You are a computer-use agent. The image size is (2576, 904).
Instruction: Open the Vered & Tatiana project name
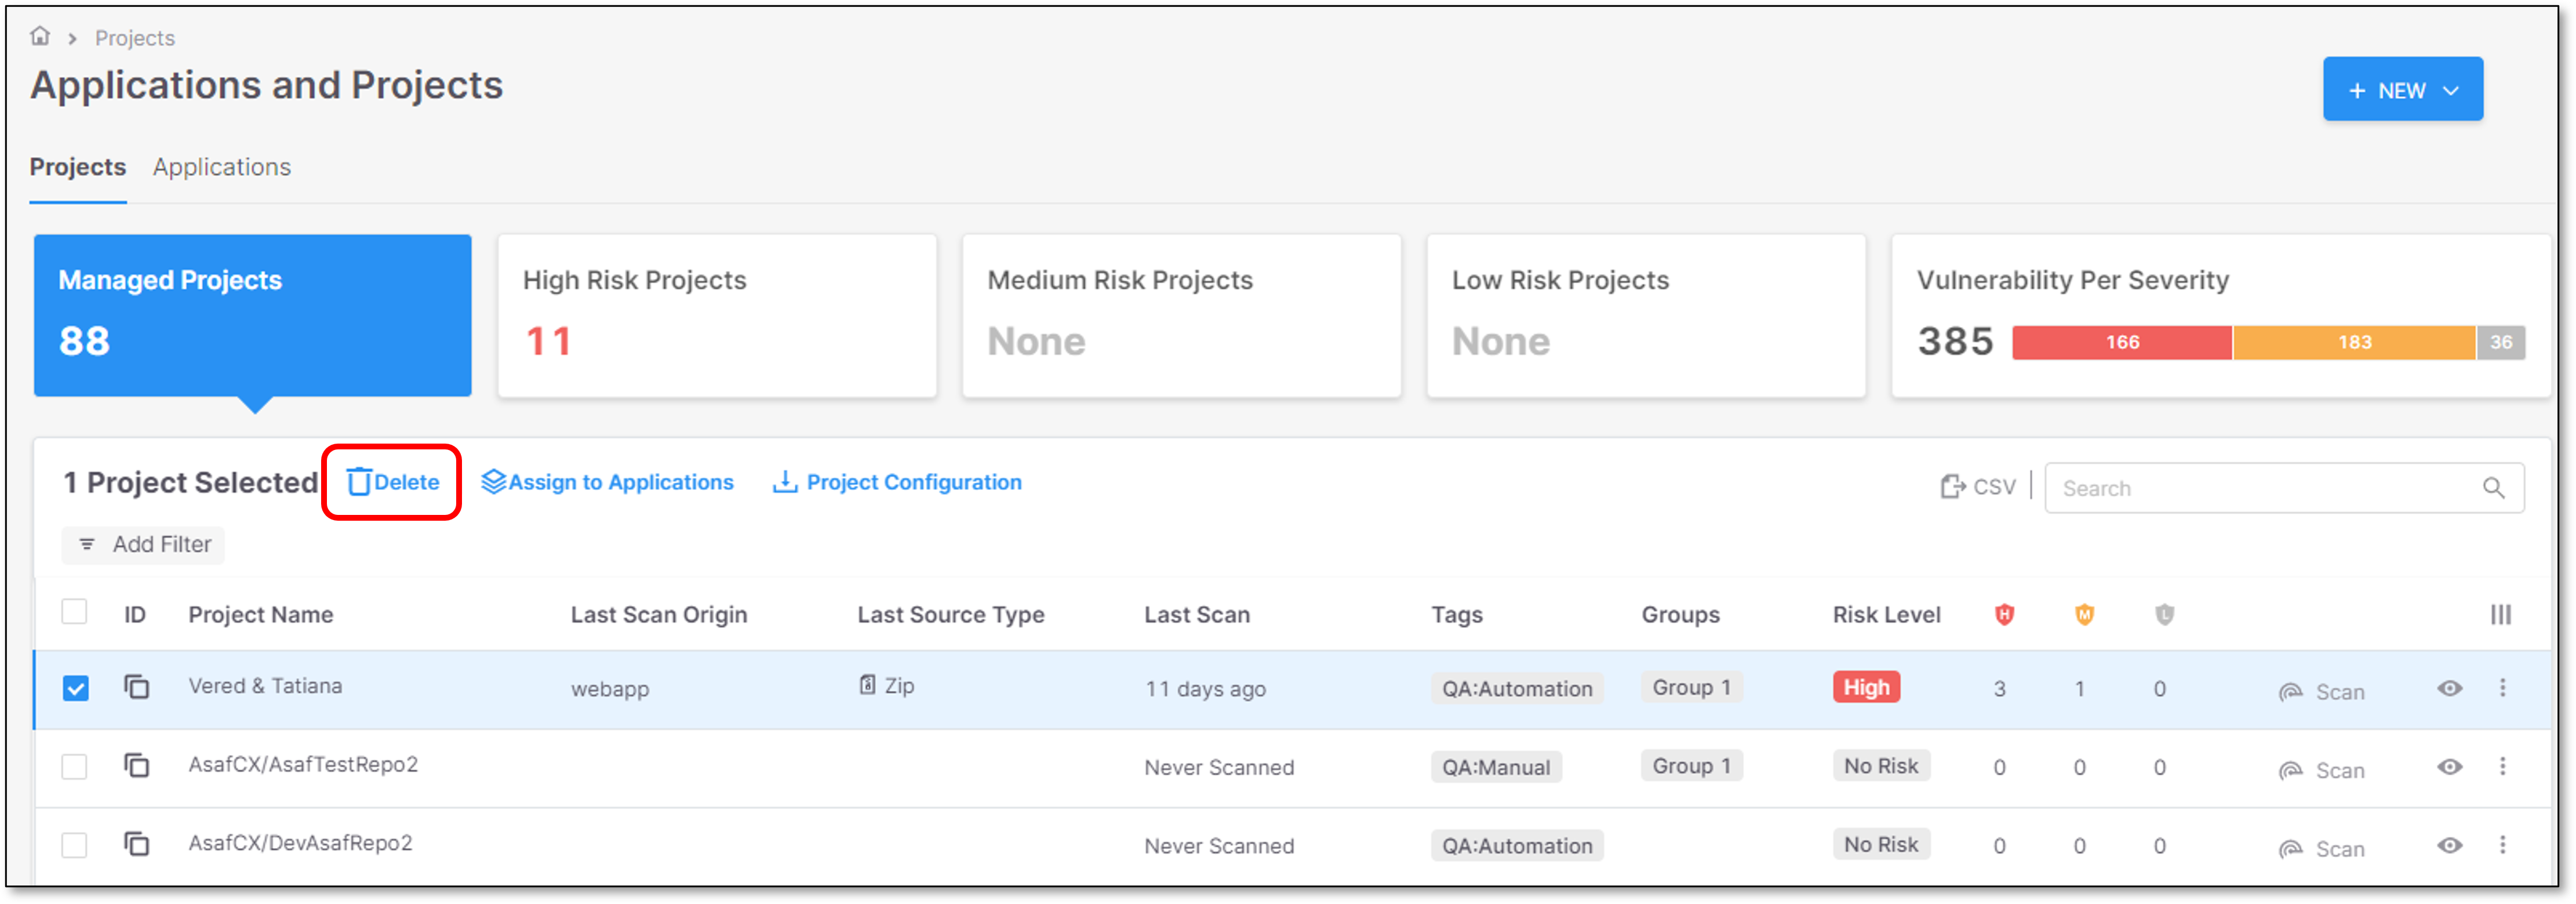pyautogui.click(x=265, y=686)
